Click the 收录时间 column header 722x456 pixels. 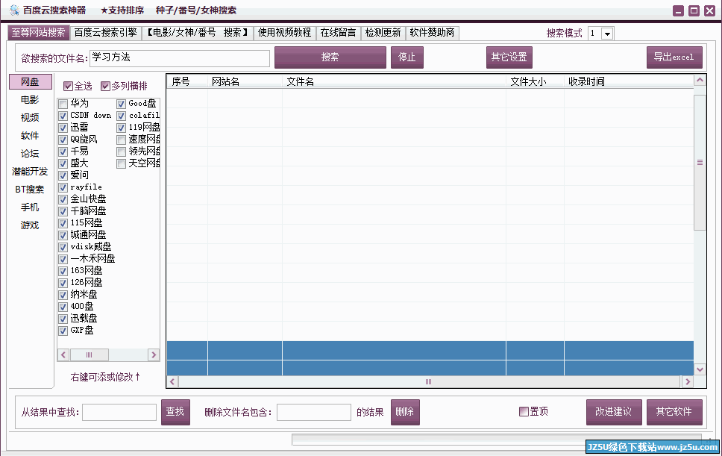(x=629, y=81)
